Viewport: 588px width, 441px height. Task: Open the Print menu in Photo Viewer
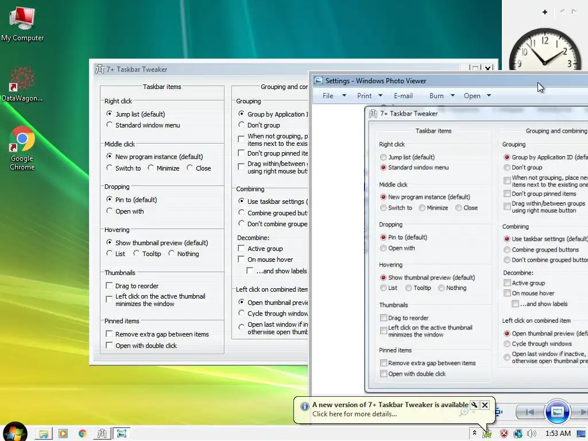(364, 96)
